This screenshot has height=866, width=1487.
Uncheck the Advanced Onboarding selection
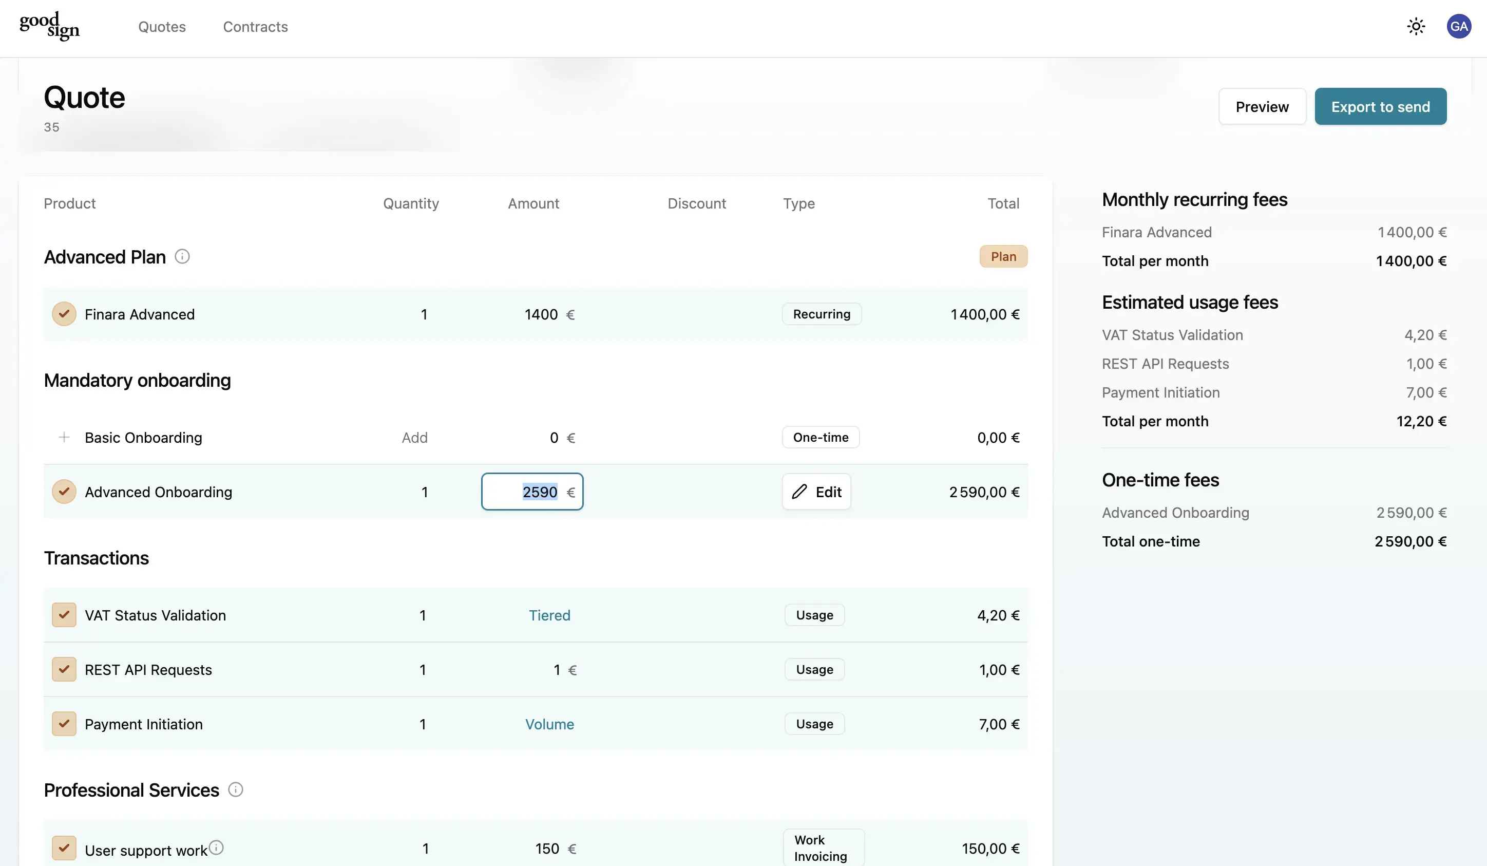point(64,492)
